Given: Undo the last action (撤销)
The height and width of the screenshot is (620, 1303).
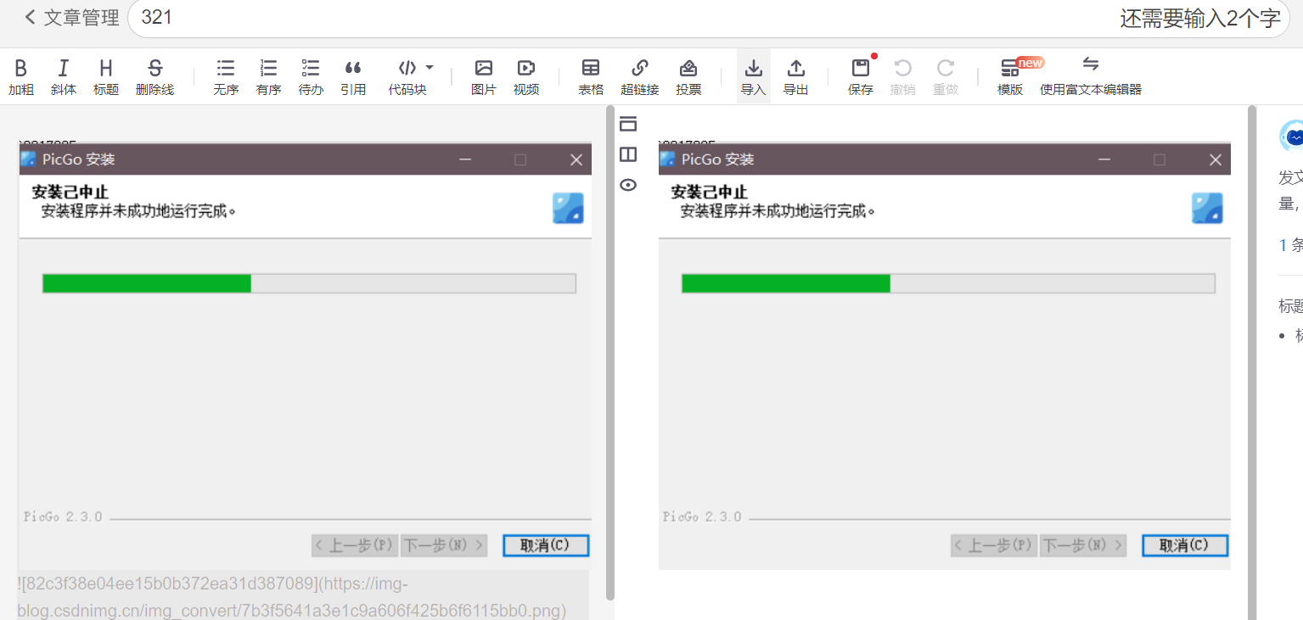Looking at the screenshot, I should pyautogui.click(x=903, y=77).
